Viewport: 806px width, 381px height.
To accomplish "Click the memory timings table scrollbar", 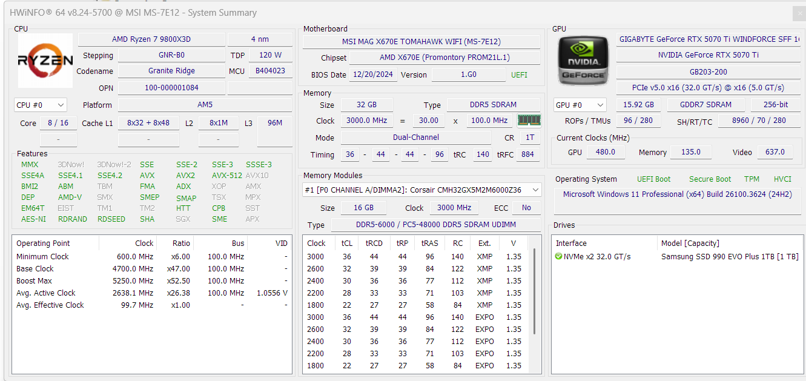I will [535, 291].
